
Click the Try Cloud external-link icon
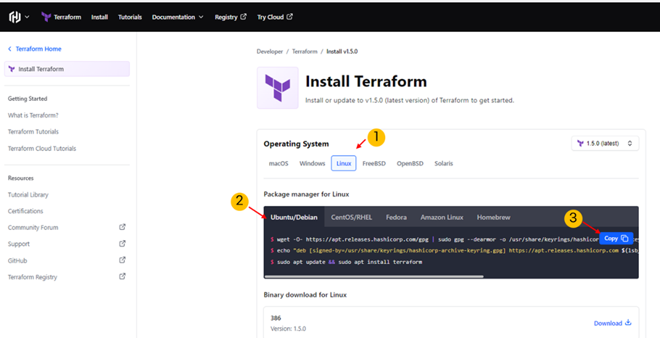(289, 17)
